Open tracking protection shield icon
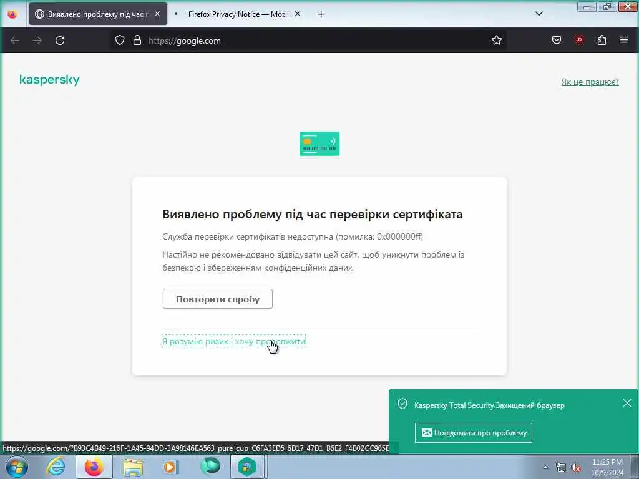The width and height of the screenshot is (639, 479). 119,41
